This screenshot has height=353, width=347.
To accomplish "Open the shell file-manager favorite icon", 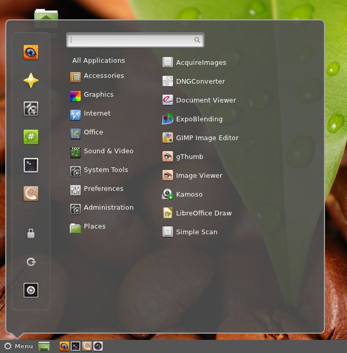I will 31,193.
